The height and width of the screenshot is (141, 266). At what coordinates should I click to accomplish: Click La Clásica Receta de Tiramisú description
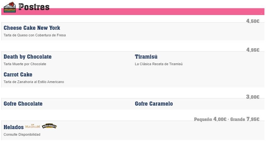159,64
